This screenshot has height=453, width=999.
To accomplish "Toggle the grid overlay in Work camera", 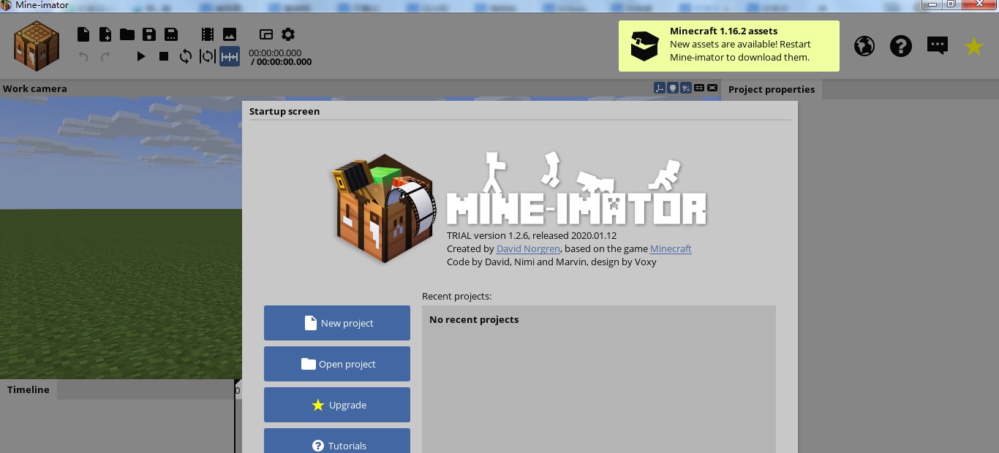I will tap(699, 88).
